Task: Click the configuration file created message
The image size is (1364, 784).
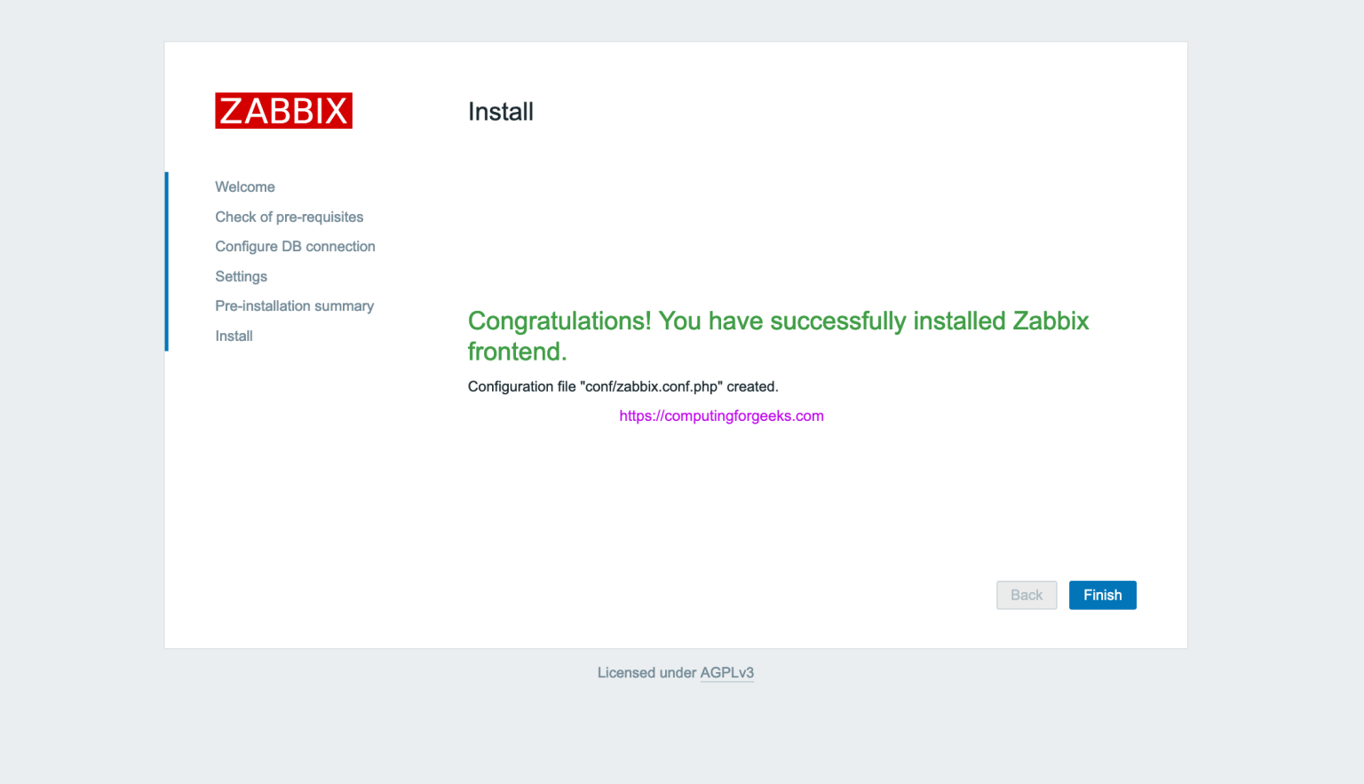Action: coord(623,386)
